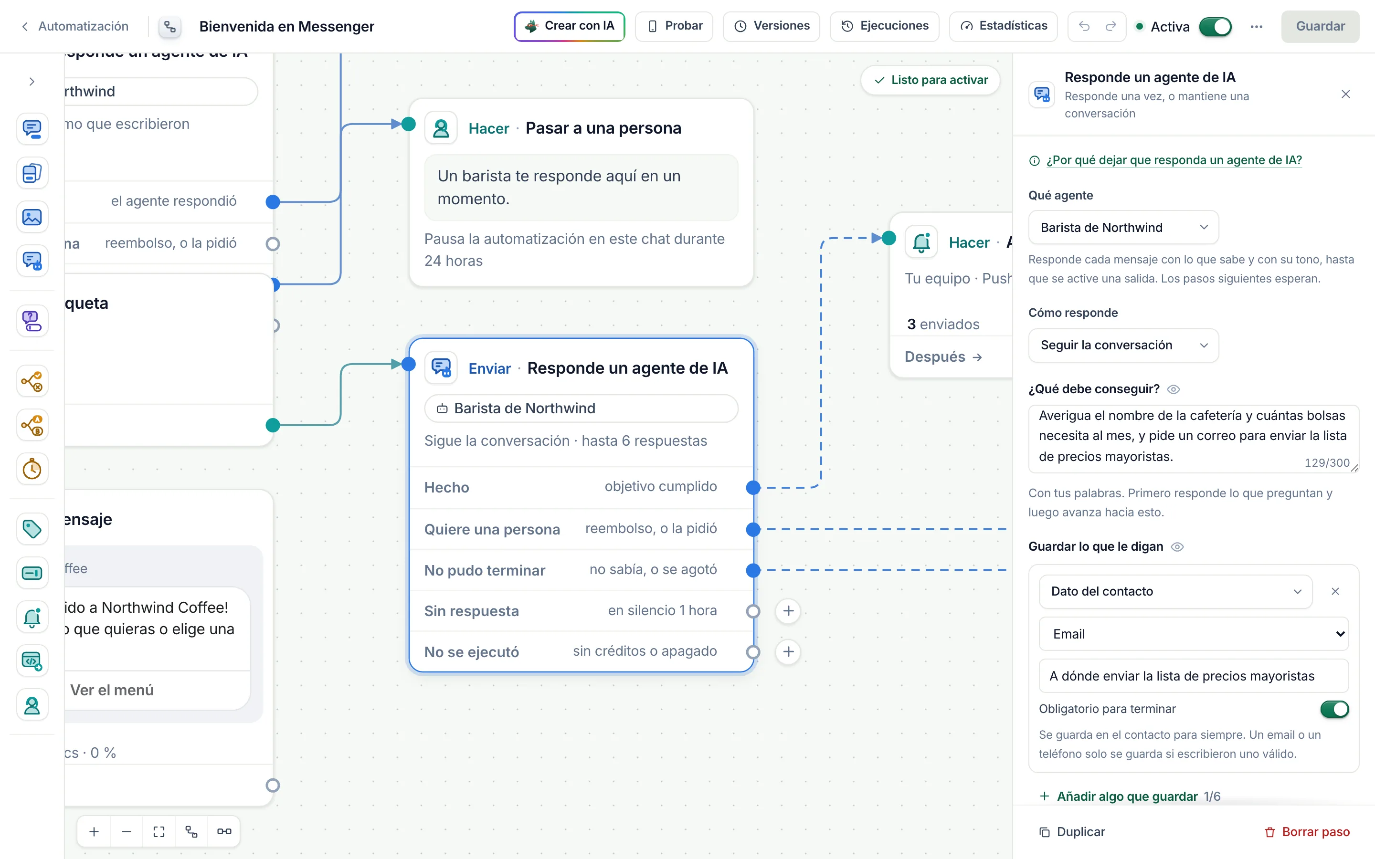Select the A/B split step icon in sidebar

coord(32,425)
